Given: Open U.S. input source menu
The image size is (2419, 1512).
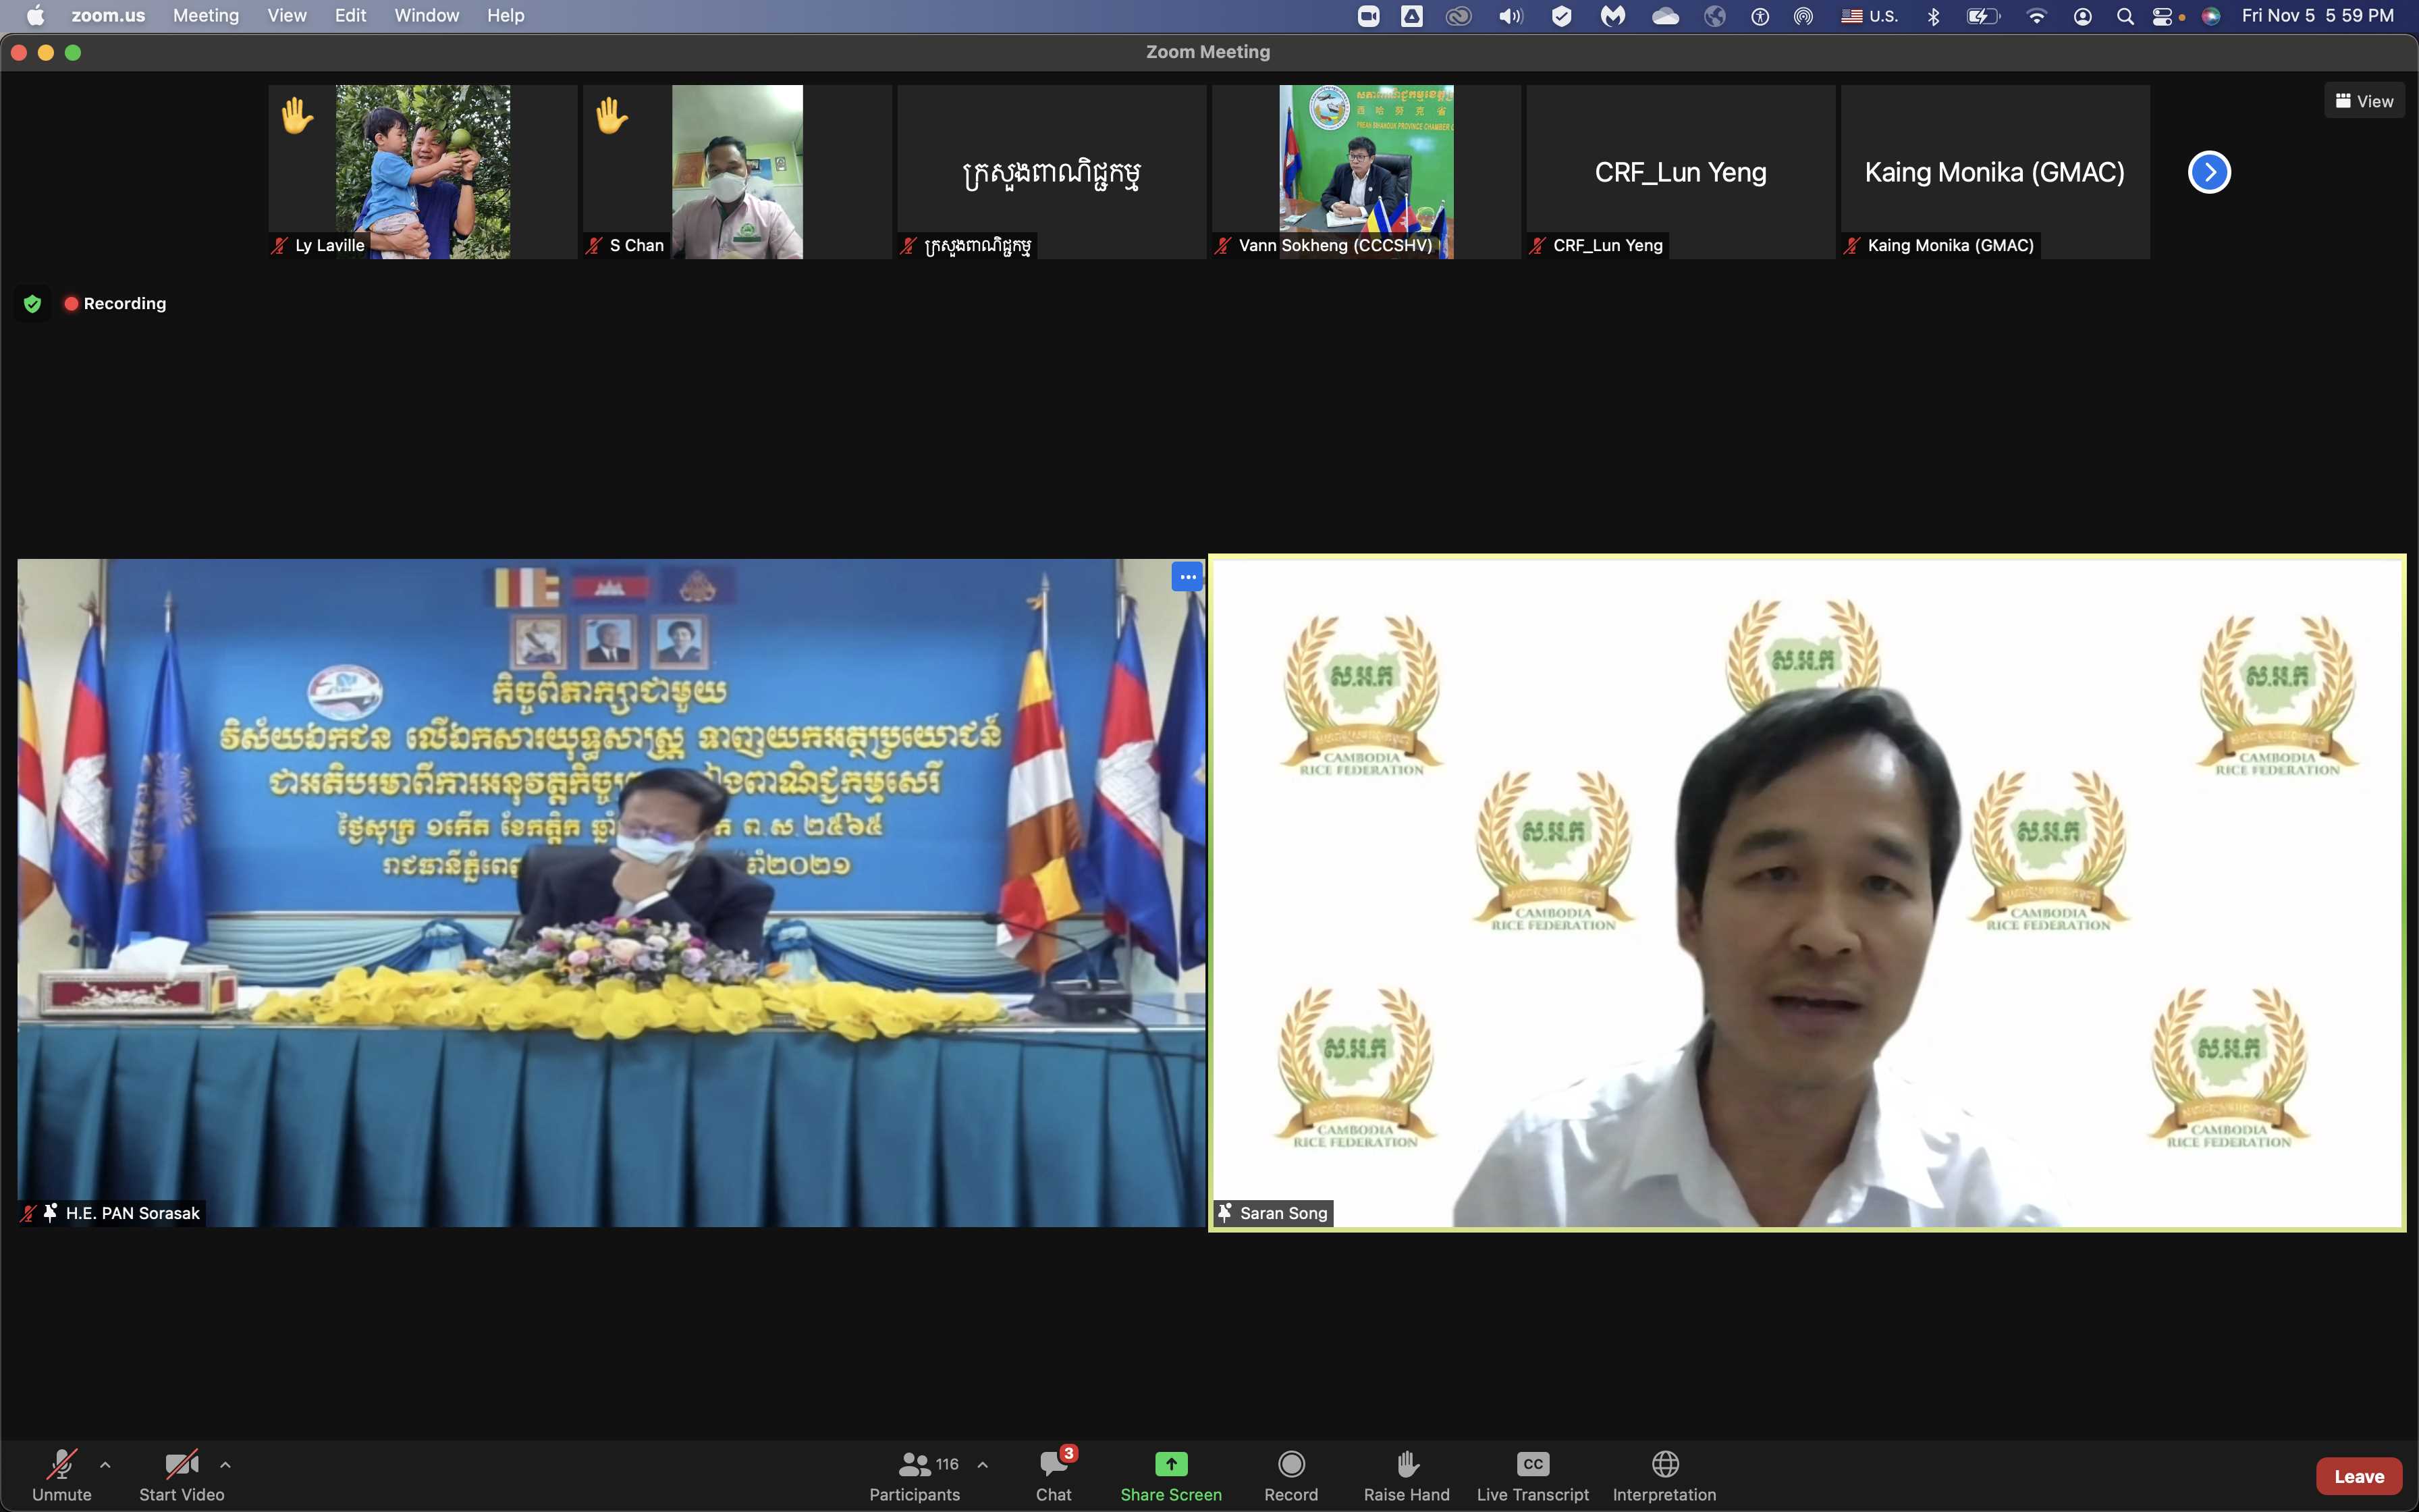Looking at the screenshot, I should pos(1869,16).
